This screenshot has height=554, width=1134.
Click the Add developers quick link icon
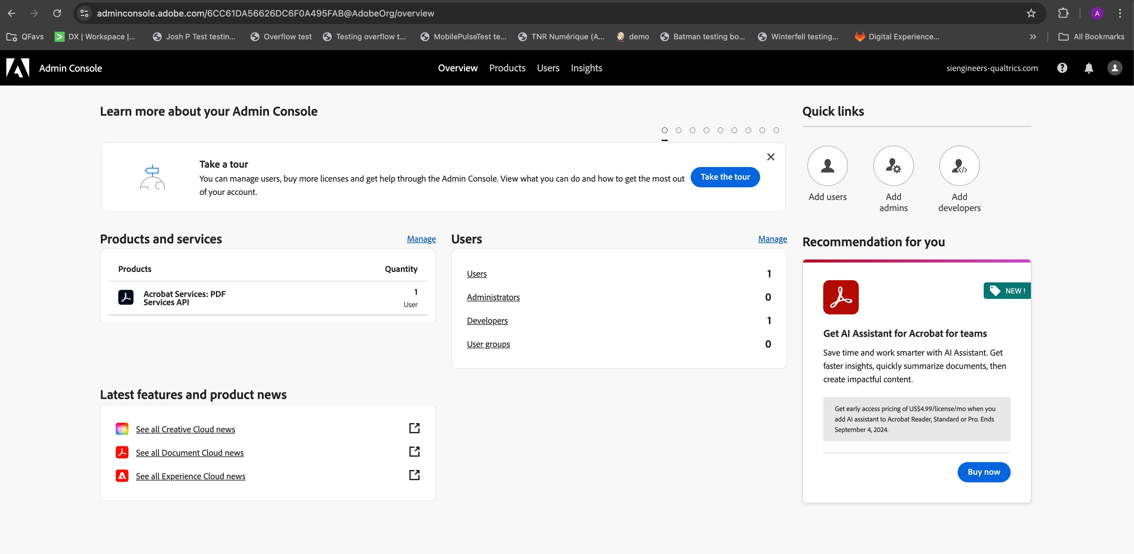pos(959,165)
